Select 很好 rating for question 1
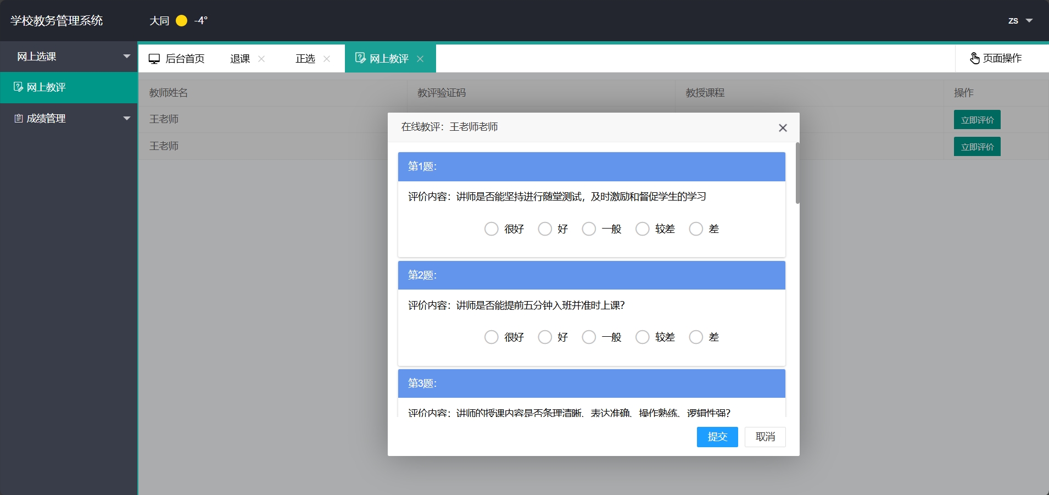Screen dimensions: 1049x495 [492, 229]
